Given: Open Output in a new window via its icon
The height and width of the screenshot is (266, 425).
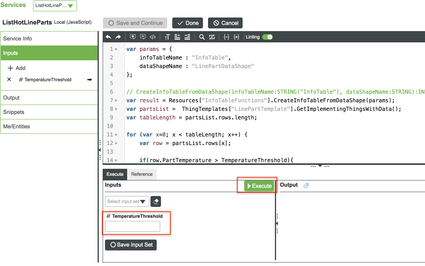Looking at the screenshot, I should (x=306, y=185).
